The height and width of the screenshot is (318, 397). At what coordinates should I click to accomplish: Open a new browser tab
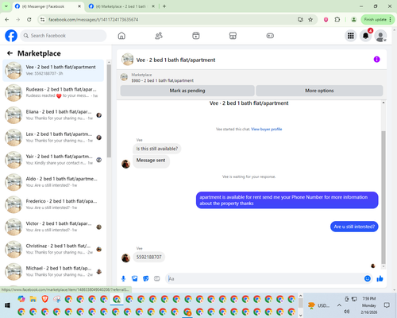click(164, 6)
